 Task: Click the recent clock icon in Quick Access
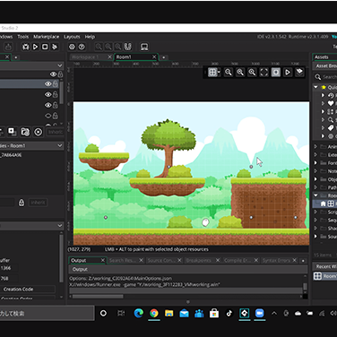click(331, 95)
